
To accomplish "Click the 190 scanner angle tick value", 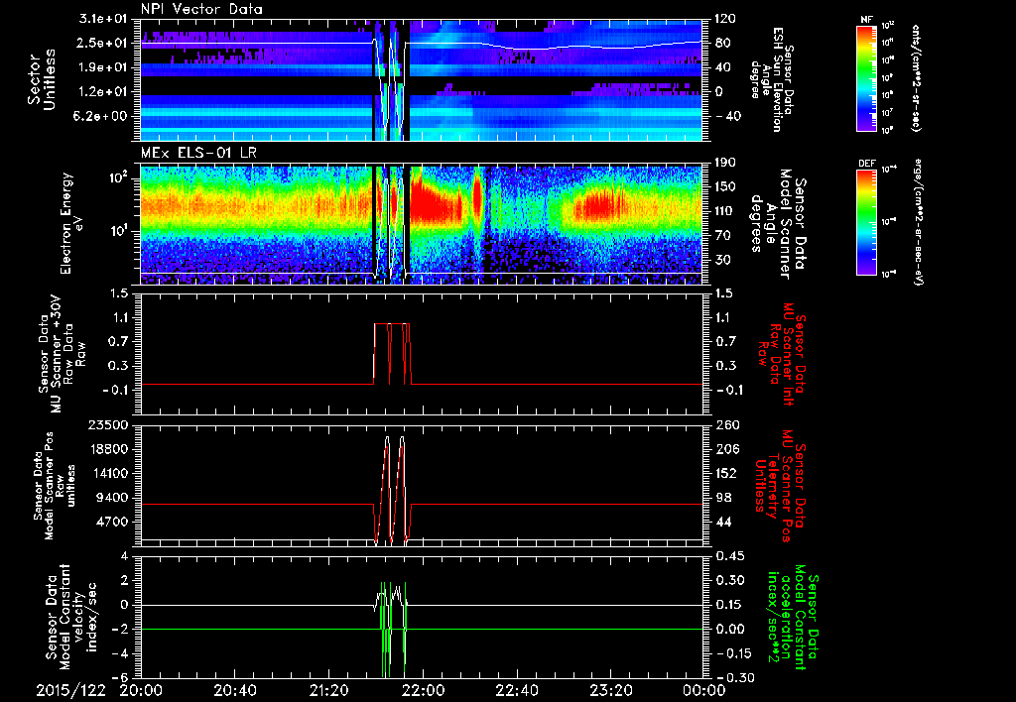I will pos(725,162).
